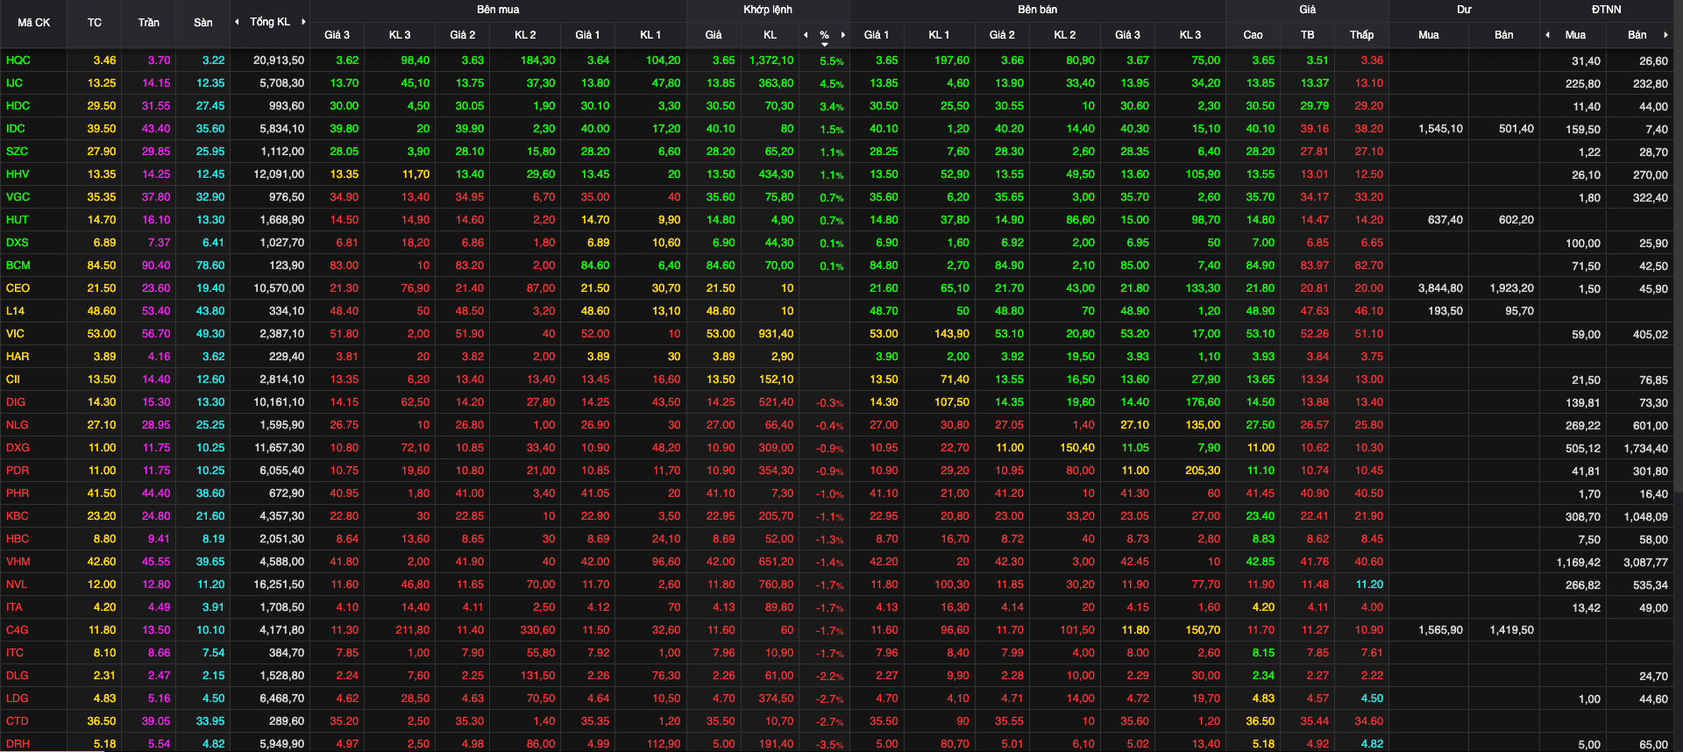Screen dimensions: 1683x752
Task: Click the Khớp lệnh group header
Action: tap(768, 10)
